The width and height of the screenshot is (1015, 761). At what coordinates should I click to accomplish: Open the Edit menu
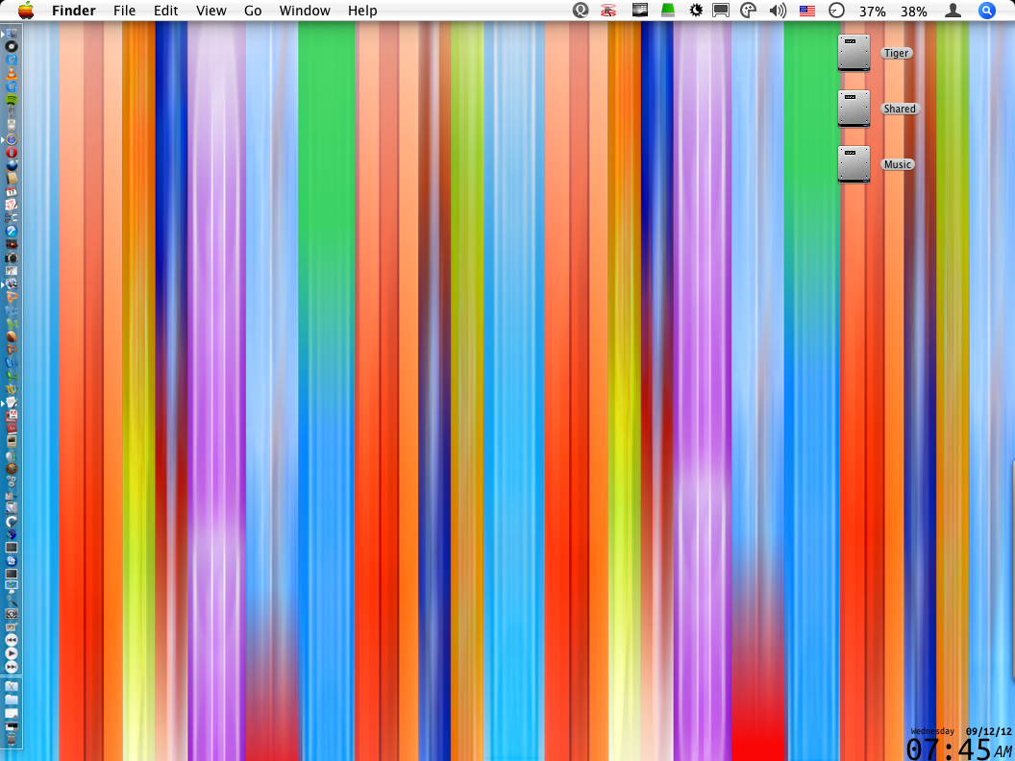165,11
